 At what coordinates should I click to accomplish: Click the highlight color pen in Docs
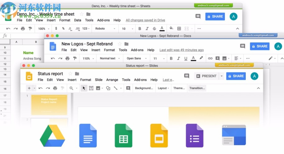(x=201, y=58)
